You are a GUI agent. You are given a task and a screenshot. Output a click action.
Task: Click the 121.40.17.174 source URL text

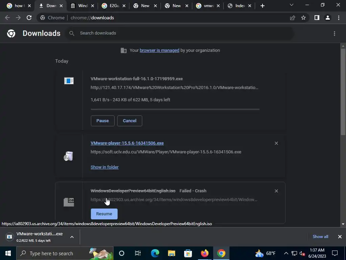tap(174, 88)
